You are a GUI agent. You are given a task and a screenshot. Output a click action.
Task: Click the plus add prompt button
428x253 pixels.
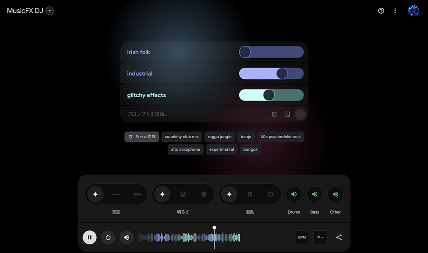point(300,114)
